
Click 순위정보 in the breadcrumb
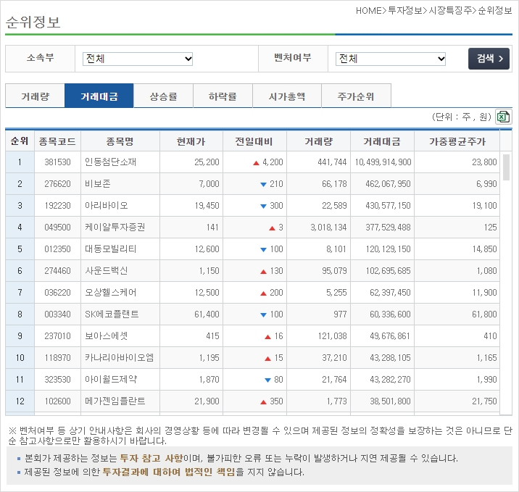495,11
